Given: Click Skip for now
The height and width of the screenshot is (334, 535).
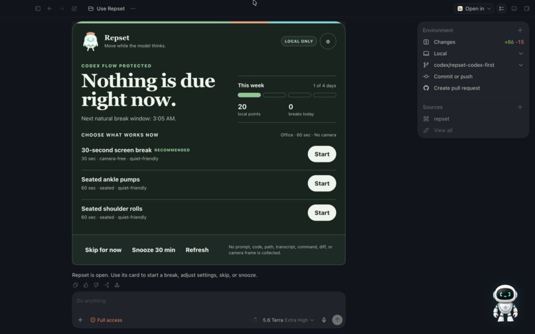Looking at the screenshot, I should (x=103, y=250).
